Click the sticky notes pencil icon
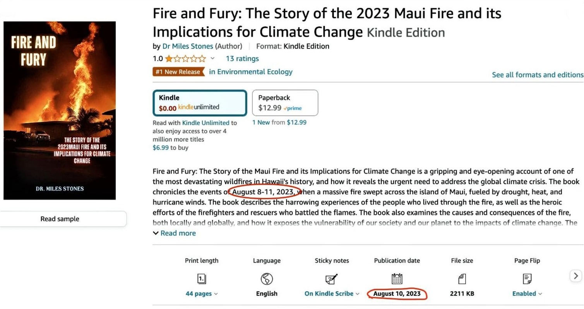This screenshot has height=309, width=584. click(332, 278)
